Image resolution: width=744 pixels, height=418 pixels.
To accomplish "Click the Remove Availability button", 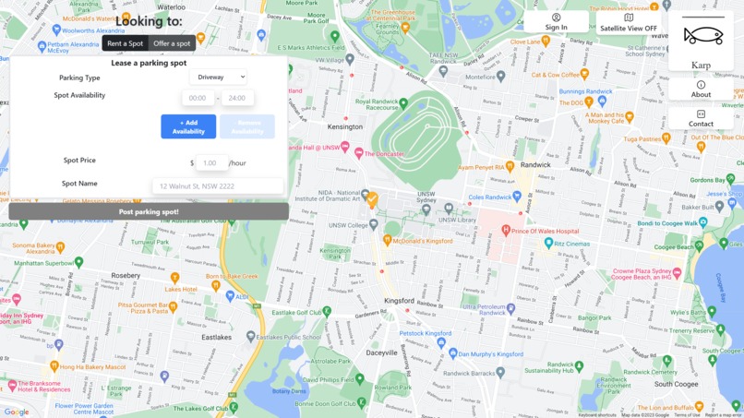I will pyautogui.click(x=247, y=126).
